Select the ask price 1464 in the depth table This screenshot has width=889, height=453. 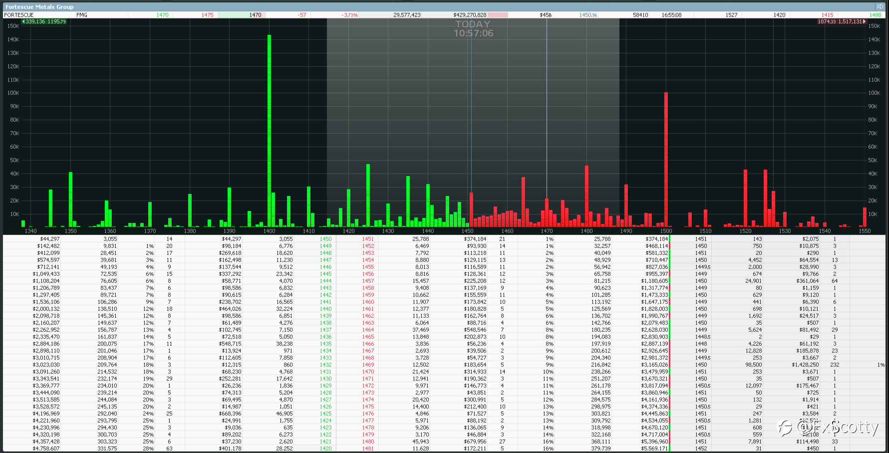coord(368,330)
